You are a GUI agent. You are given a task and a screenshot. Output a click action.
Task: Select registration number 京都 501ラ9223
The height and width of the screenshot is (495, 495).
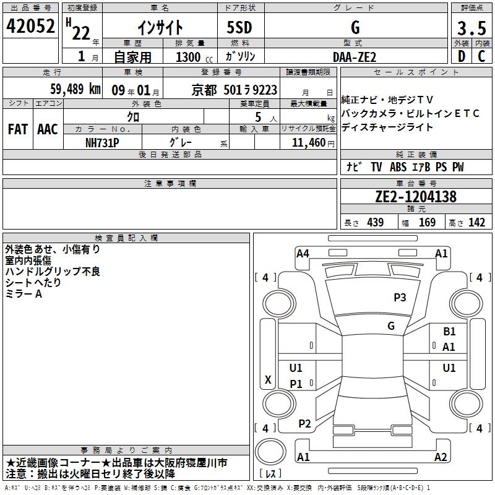pyautogui.click(x=235, y=90)
